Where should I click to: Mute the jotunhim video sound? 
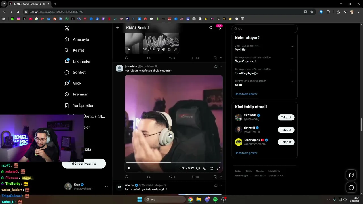[198, 168]
